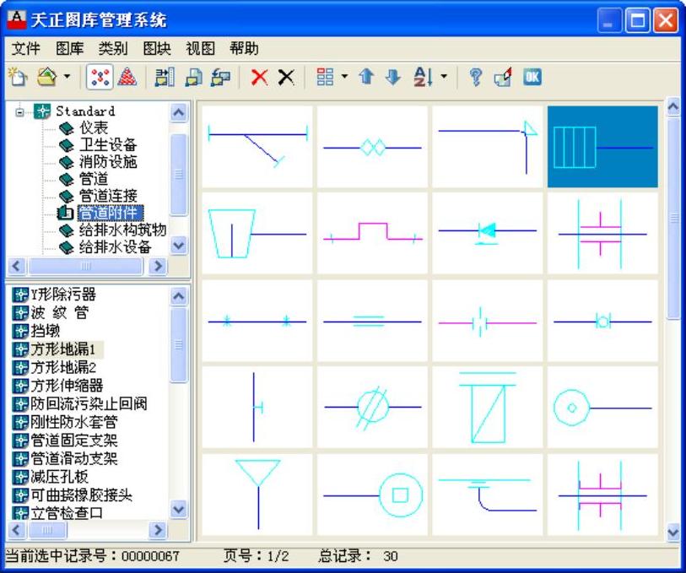Select the 方形伸缩器 block entry
The width and height of the screenshot is (686, 573).
point(67,386)
